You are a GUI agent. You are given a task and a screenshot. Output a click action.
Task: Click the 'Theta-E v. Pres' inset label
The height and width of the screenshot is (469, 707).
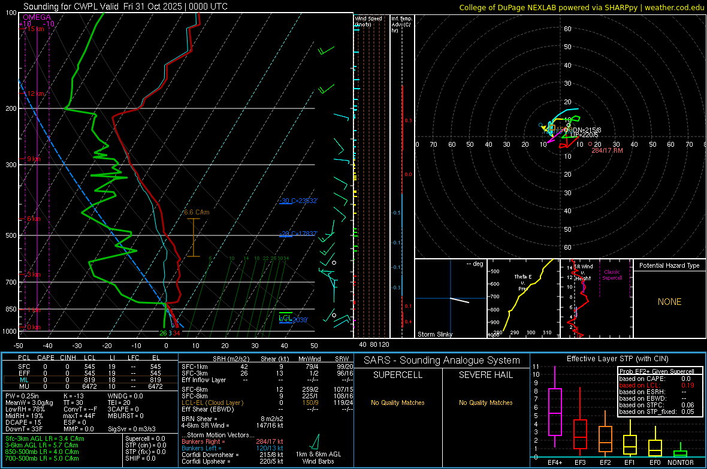point(522,282)
